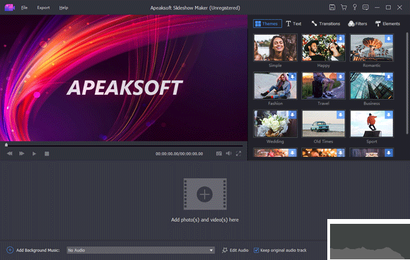This screenshot has height=260, width=410.
Task: Click Add Background Music plus icon
Action: point(10,250)
